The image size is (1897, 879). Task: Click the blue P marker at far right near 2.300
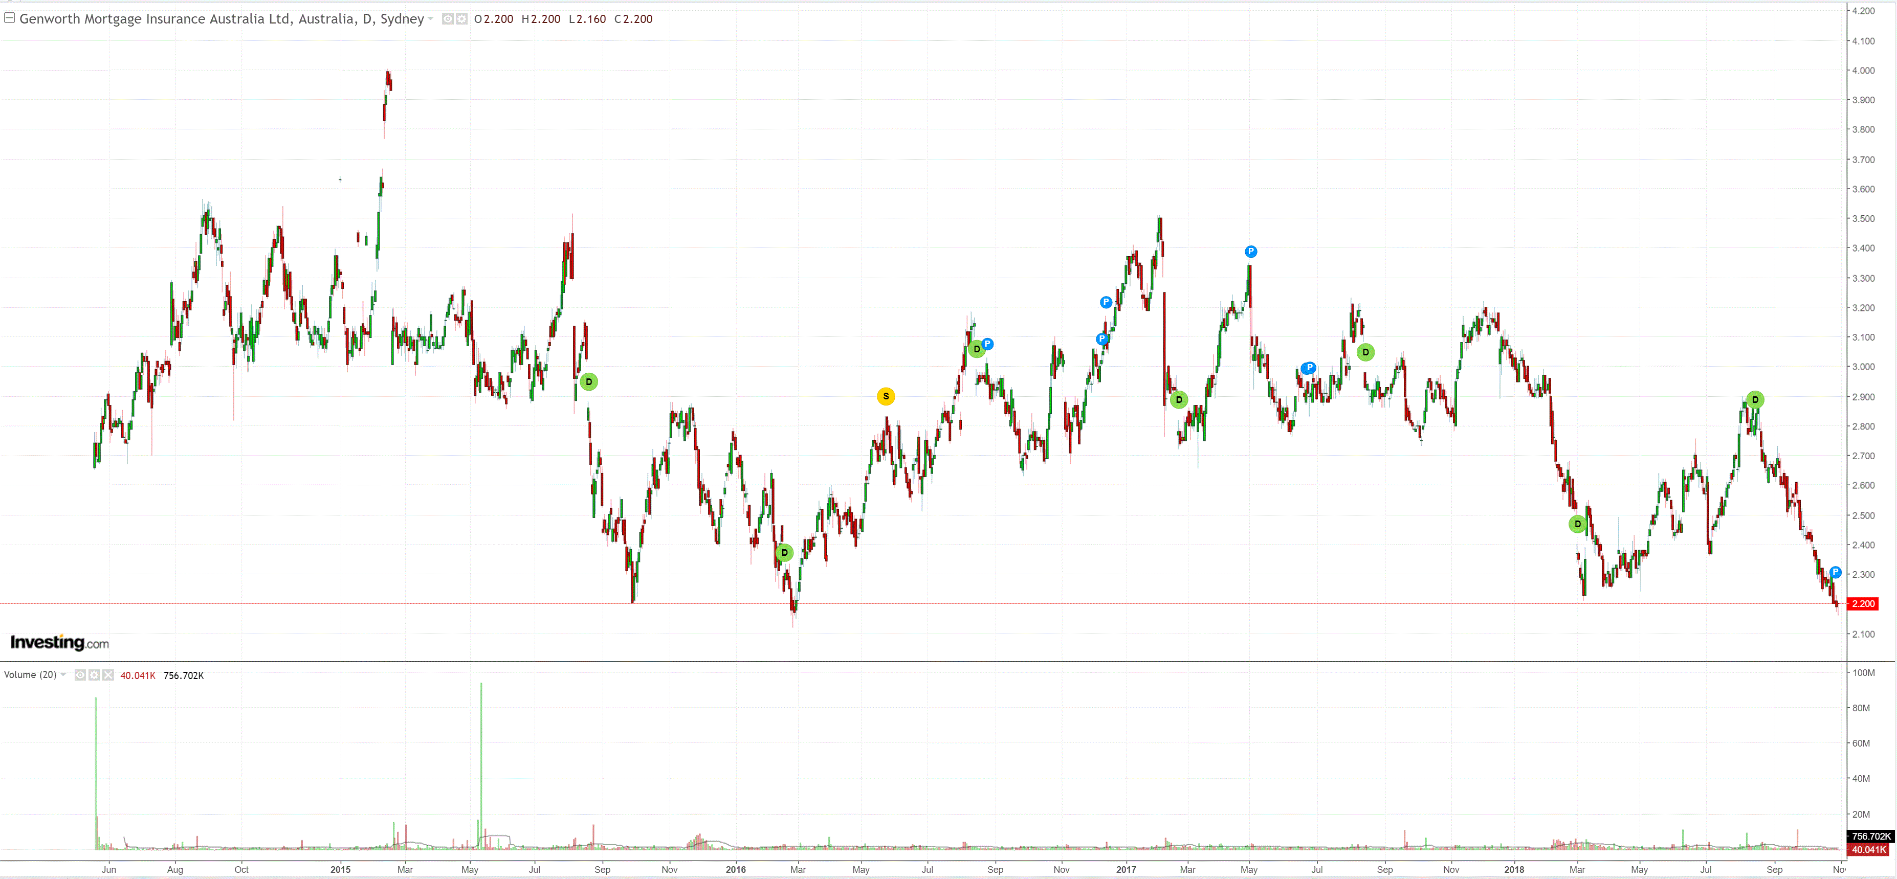tap(1835, 572)
